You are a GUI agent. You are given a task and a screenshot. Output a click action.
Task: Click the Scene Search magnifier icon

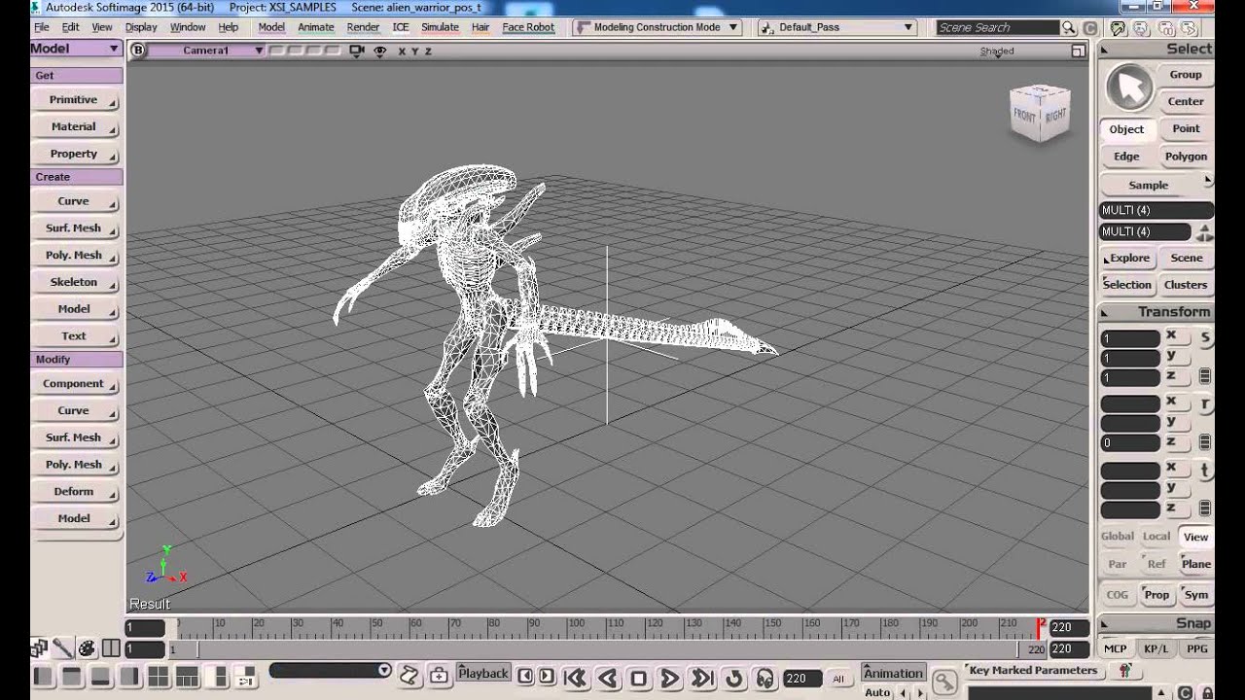click(x=1069, y=27)
